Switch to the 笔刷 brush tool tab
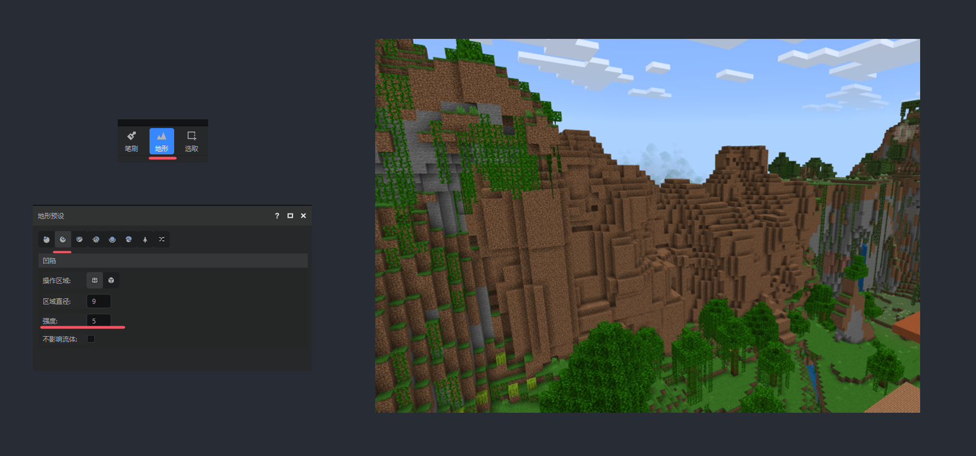 (131, 141)
